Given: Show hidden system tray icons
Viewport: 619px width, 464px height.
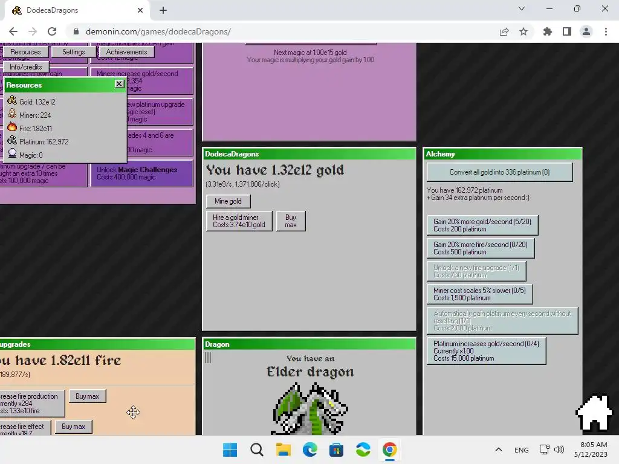Looking at the screenshot, I should (499, 449).
